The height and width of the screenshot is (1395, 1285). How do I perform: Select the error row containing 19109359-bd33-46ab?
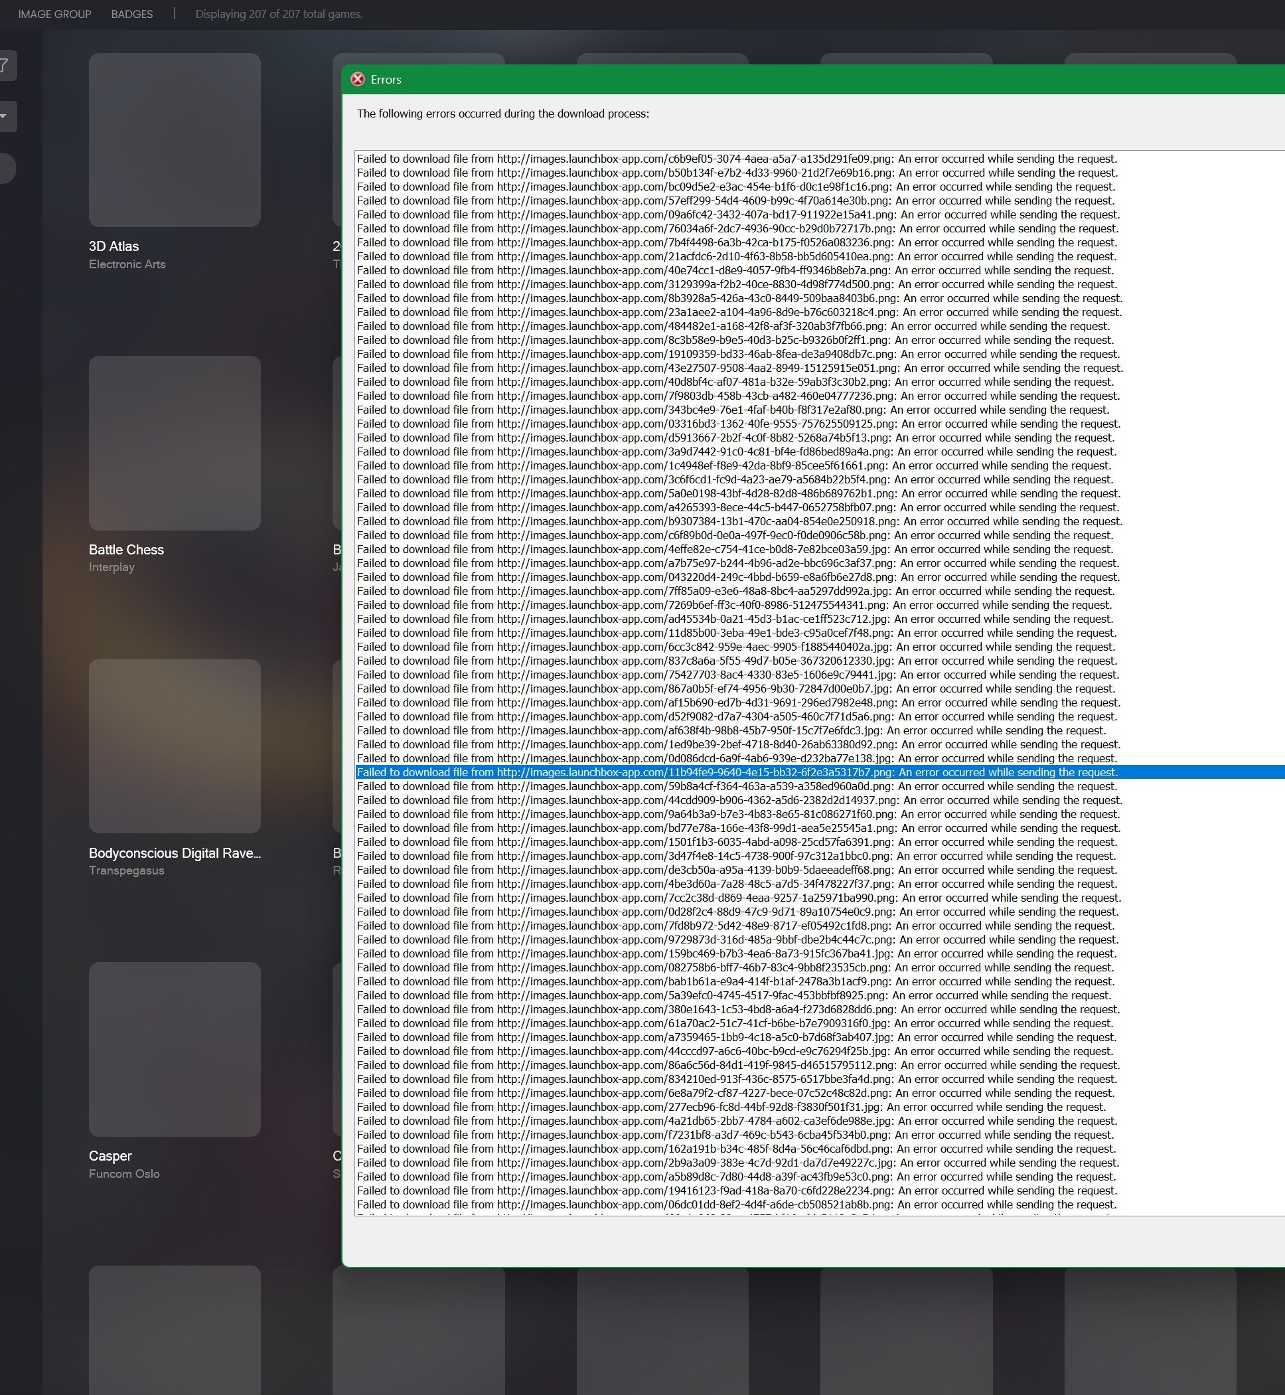(820, 354)
